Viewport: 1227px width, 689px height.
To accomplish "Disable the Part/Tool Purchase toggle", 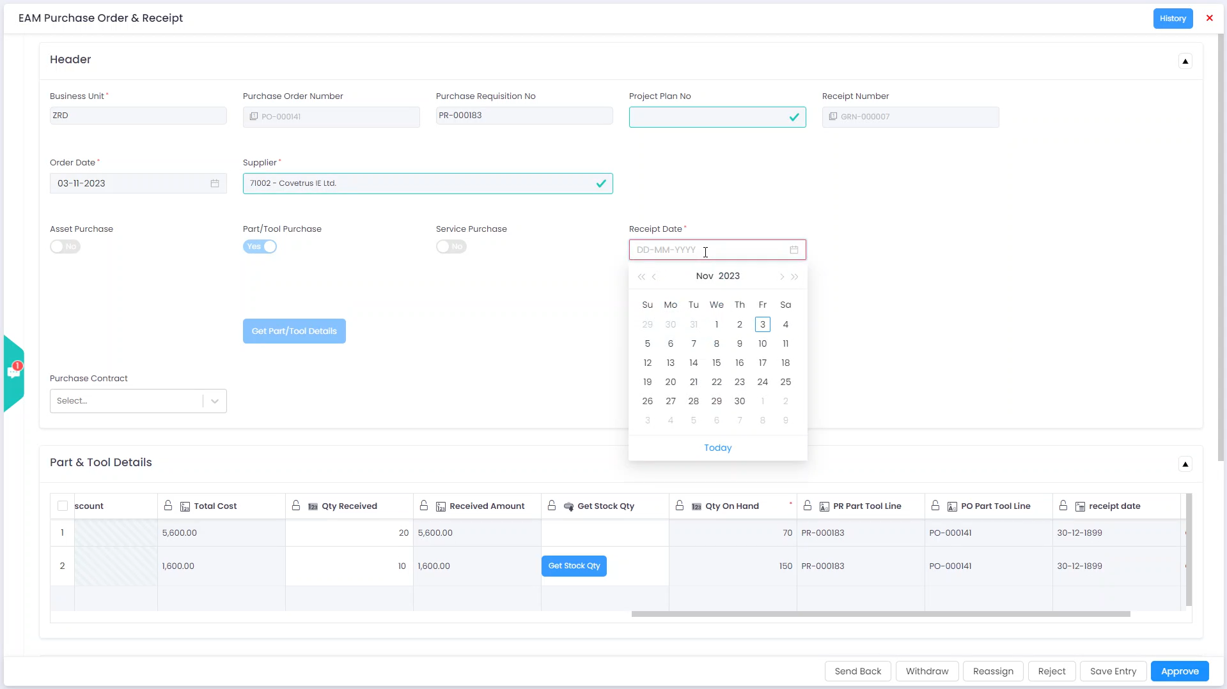I will coord(260,246).
